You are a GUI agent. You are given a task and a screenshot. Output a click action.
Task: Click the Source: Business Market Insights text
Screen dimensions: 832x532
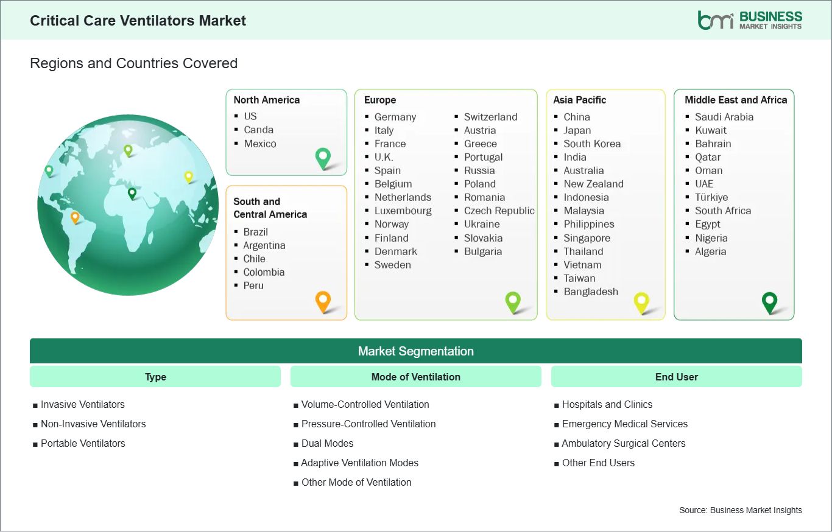click(740, 510)
